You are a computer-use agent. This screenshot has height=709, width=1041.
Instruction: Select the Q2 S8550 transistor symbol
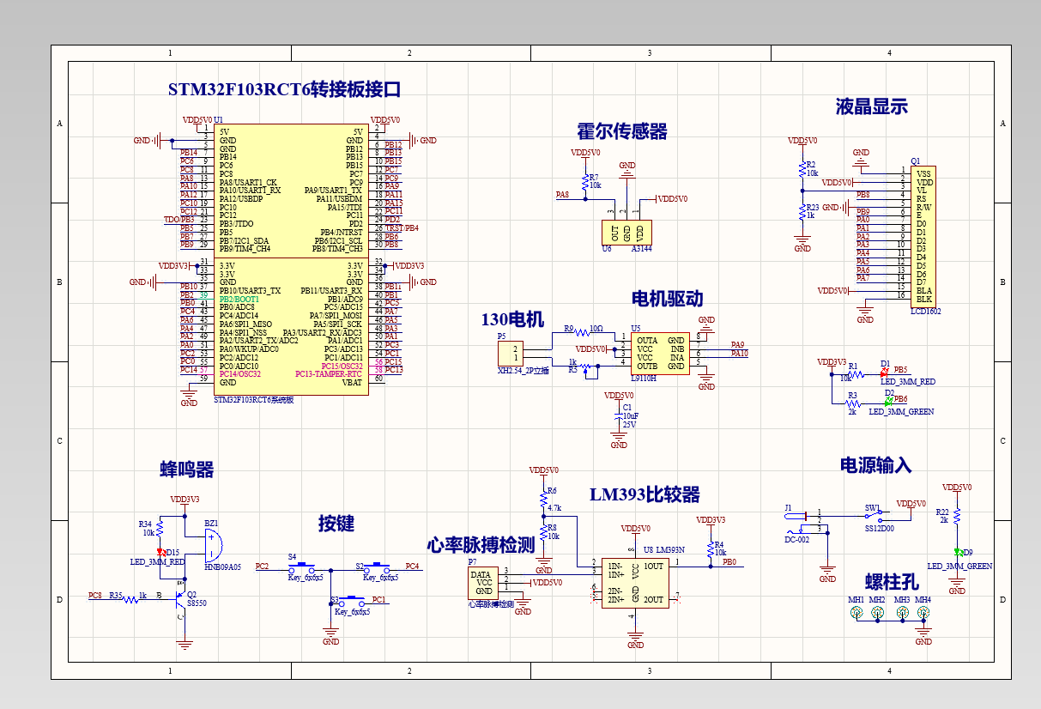(181, 601)
